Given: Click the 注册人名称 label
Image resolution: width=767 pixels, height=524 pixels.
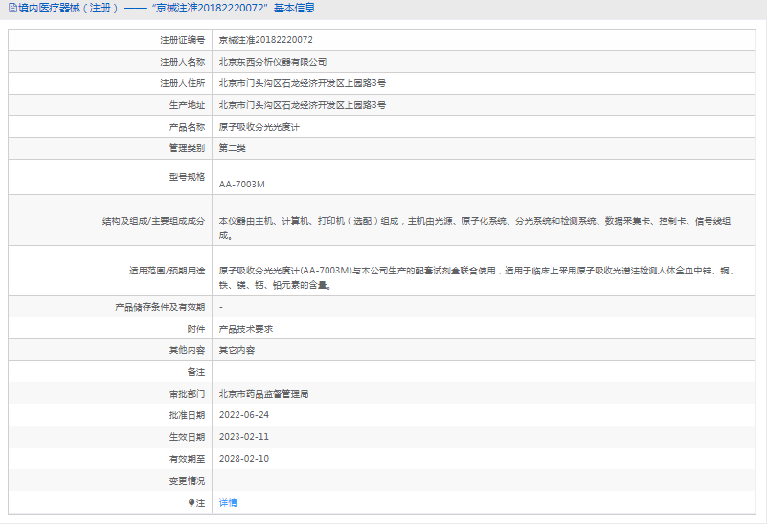Looking at the screenshot, I should (183, 62).
